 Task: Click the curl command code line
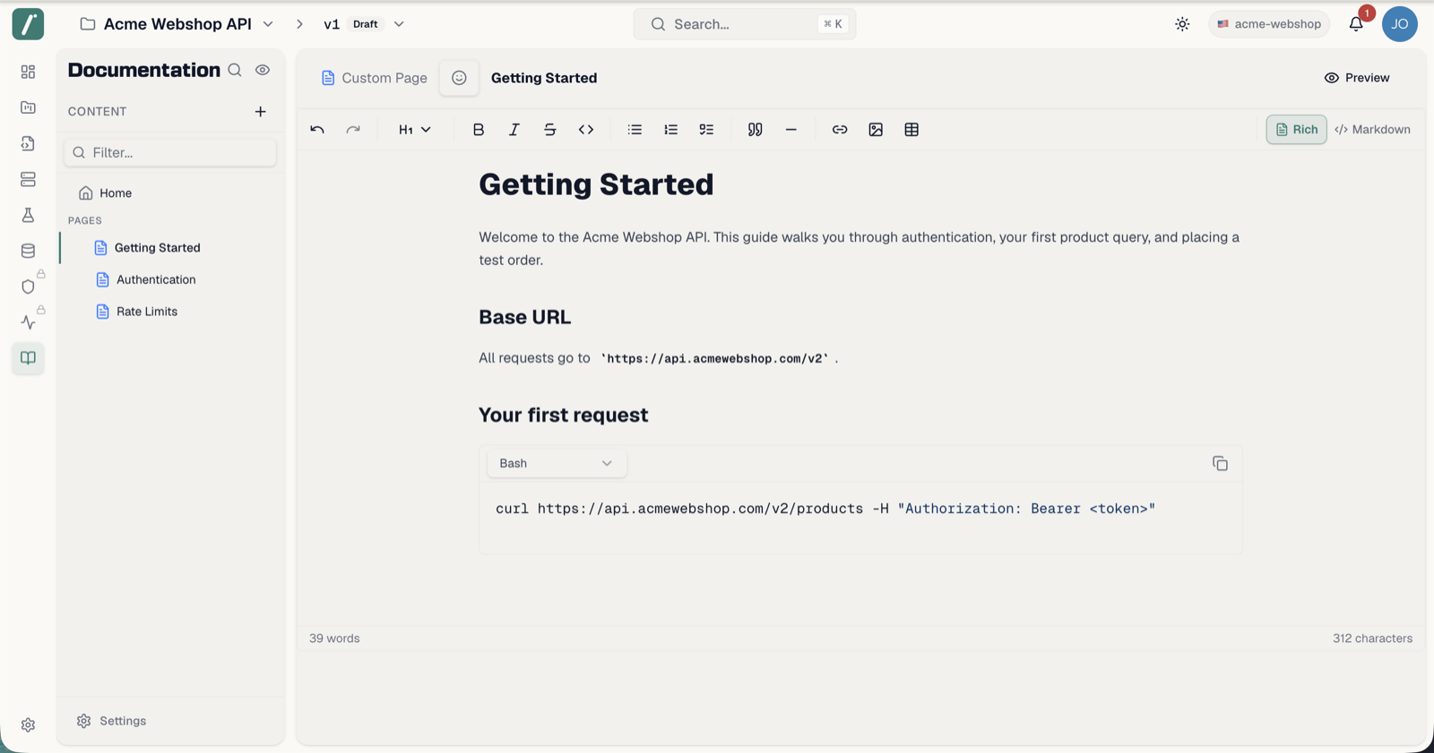tap(825, 509)
